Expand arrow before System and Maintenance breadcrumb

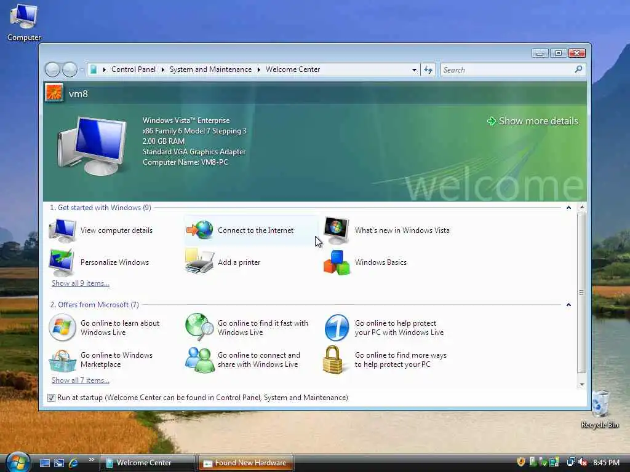pyautogui.click(x=162, y=69)
